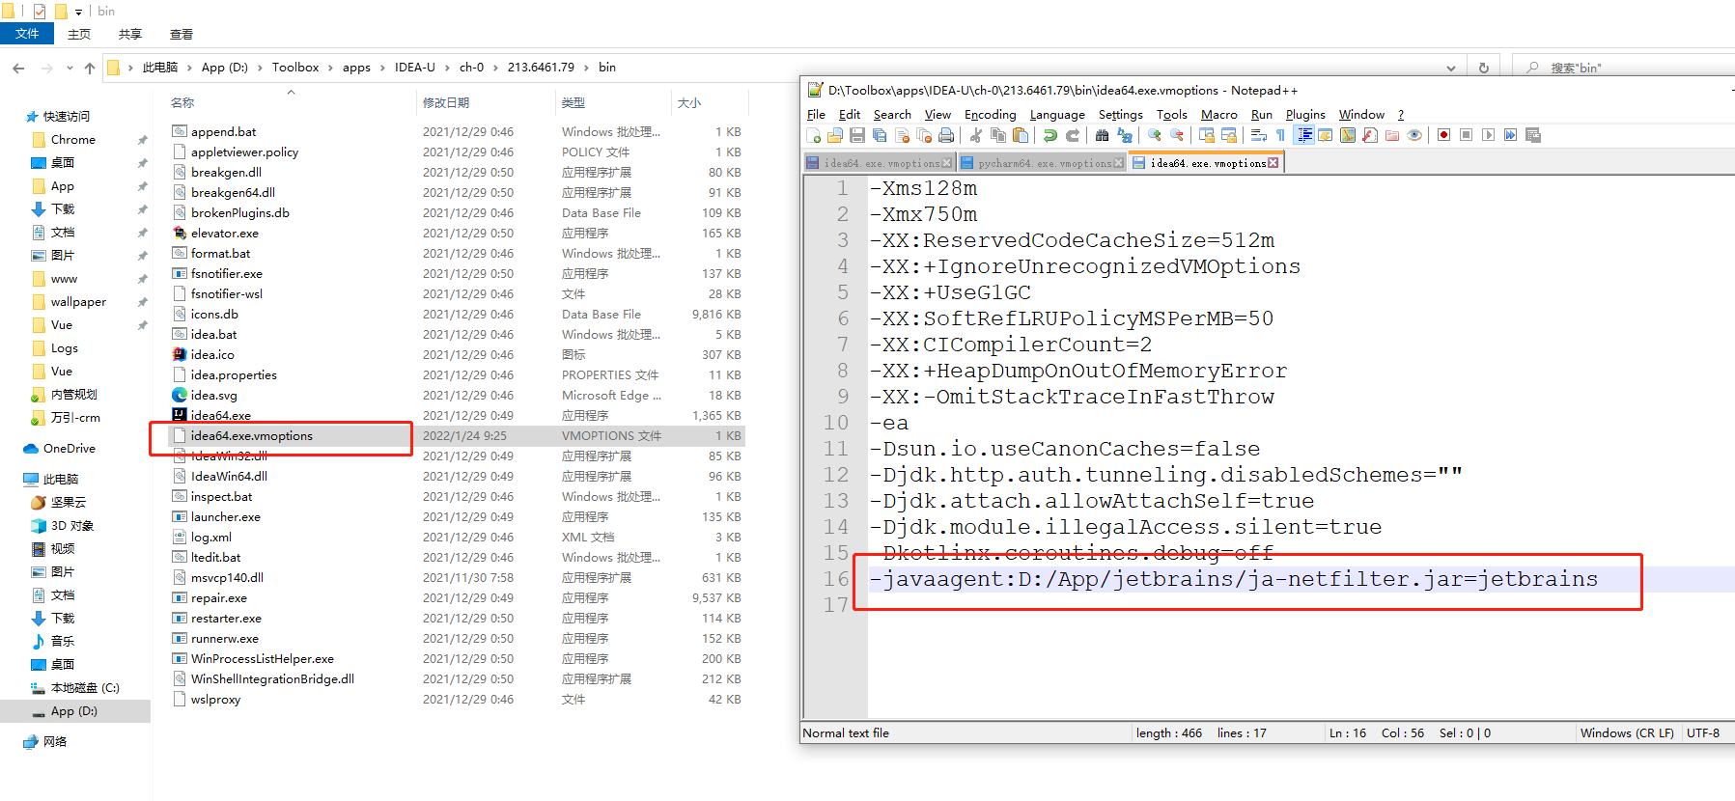Expand the address bar history dropdown
The image size is (1735, 801).
pyautogui.click(x=1450, y=68)
